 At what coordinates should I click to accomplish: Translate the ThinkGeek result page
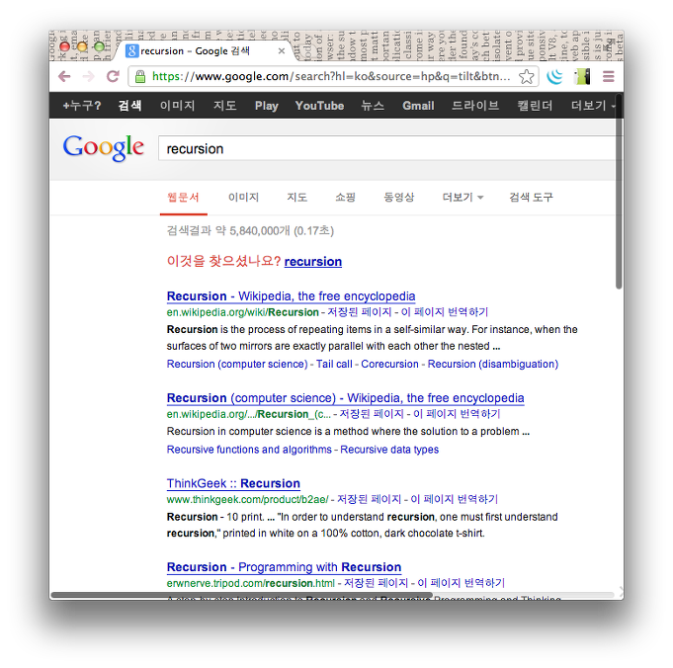(455, 499)
